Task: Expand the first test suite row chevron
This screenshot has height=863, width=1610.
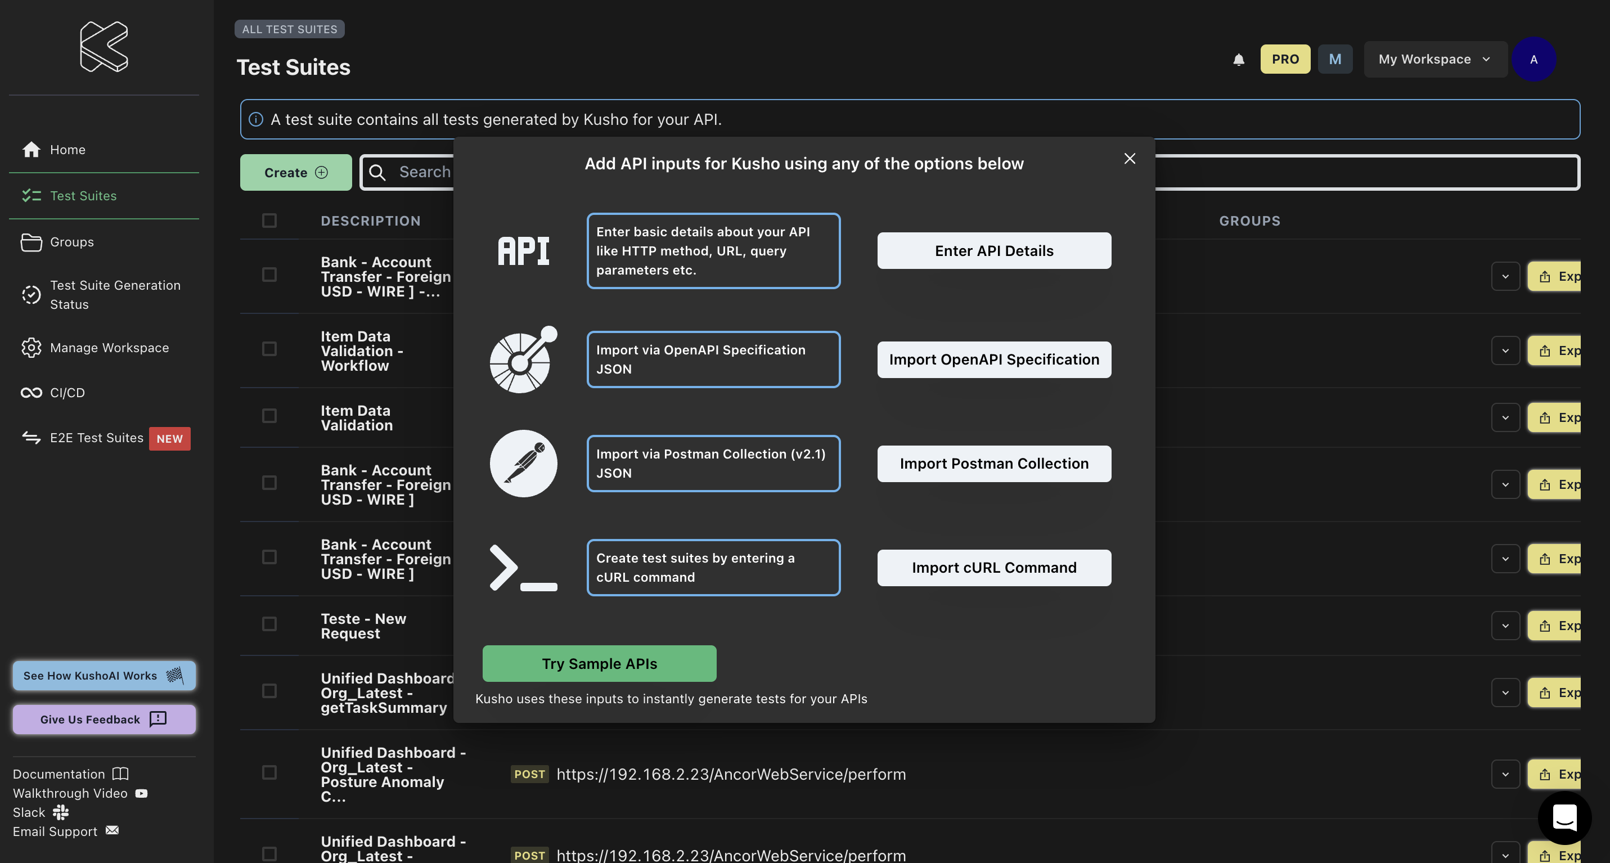Action: pos(1505,276)
